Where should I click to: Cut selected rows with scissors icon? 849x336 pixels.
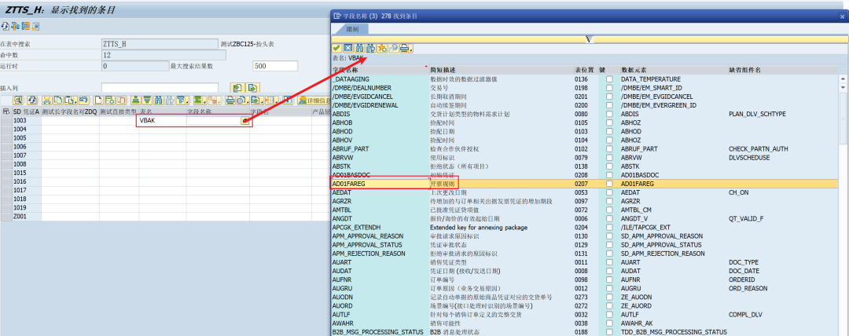[46, 100]
